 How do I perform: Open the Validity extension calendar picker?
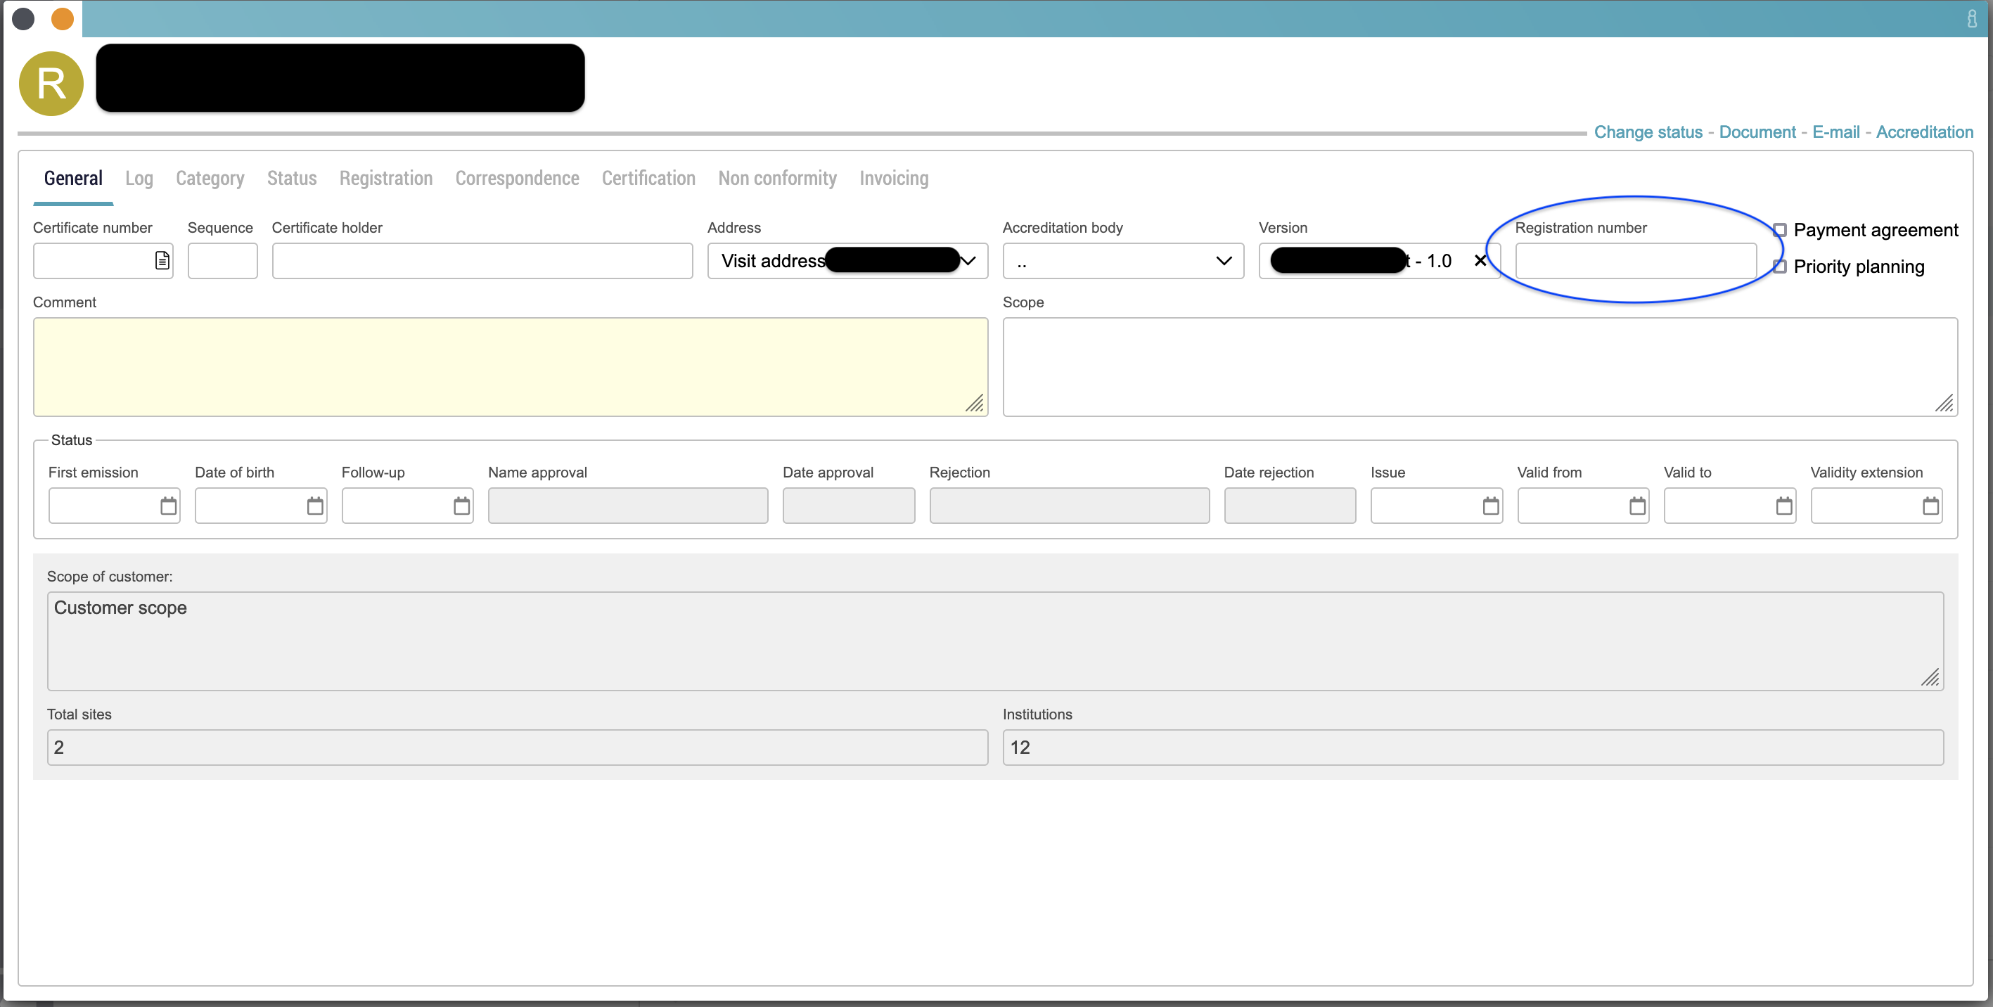1930,506
